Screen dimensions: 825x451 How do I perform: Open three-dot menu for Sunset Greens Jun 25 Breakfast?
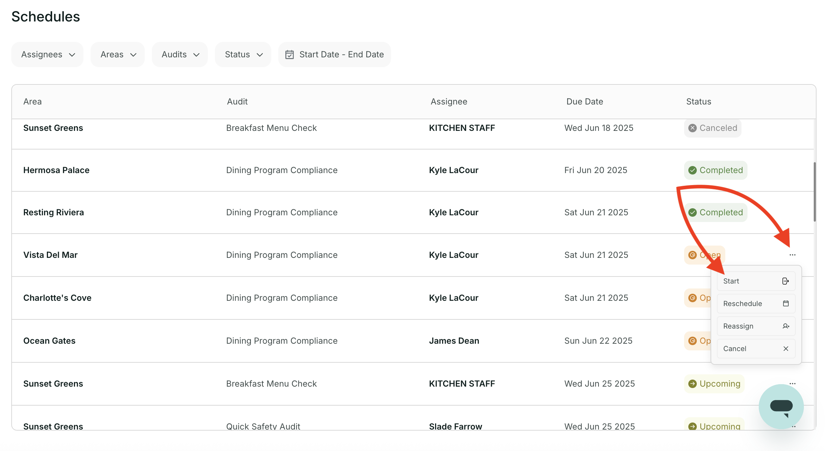(x=793, y=383)
